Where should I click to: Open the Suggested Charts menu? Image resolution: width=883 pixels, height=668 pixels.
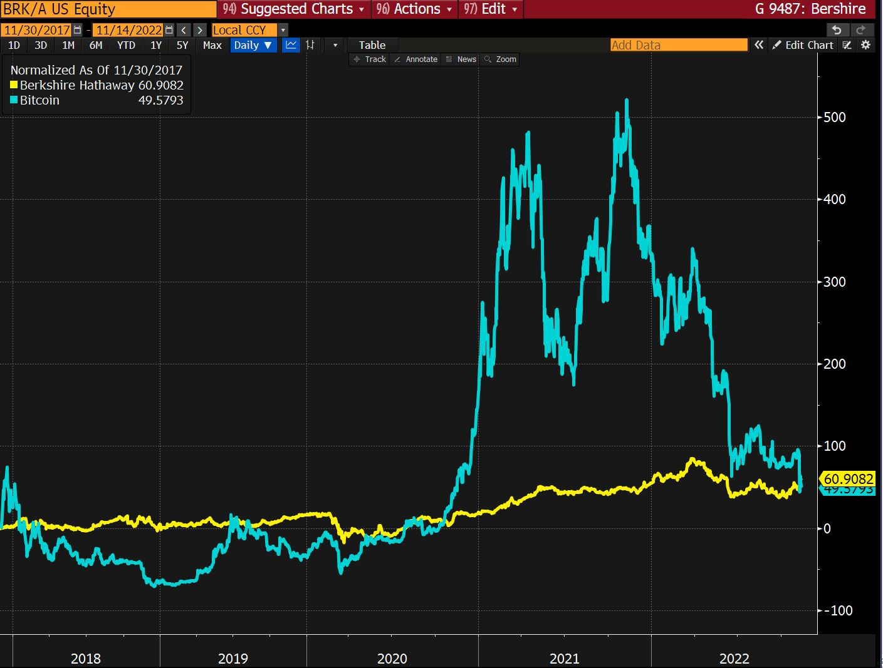[x=293, y=9]
